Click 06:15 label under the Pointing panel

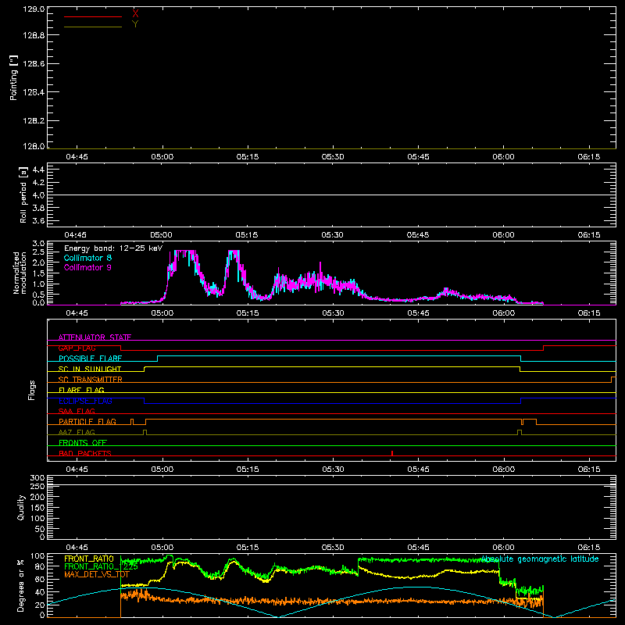[x=589, y=157]
